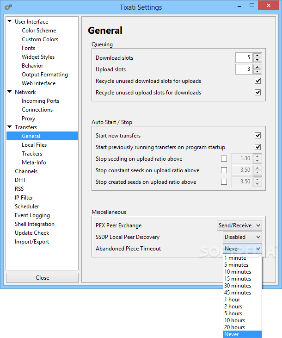Open Import/Export settings

[32, 242]
